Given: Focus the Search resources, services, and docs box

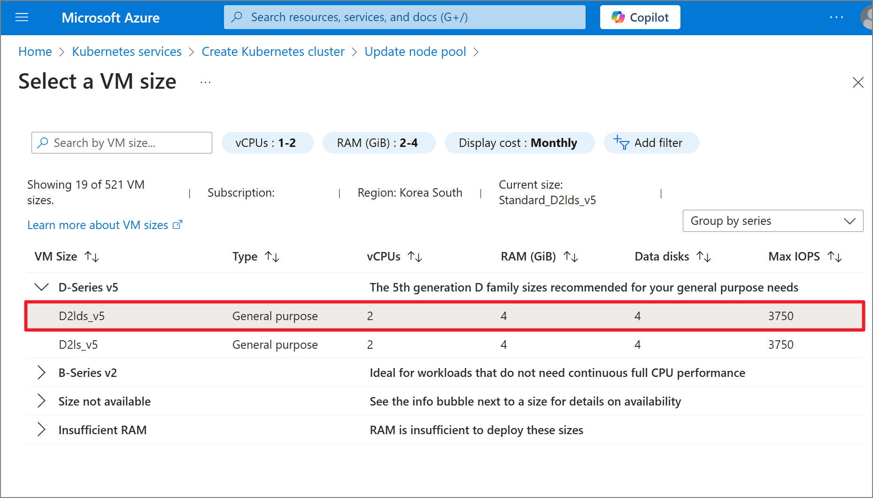Looking at the screenshot, I should point(404,17).
